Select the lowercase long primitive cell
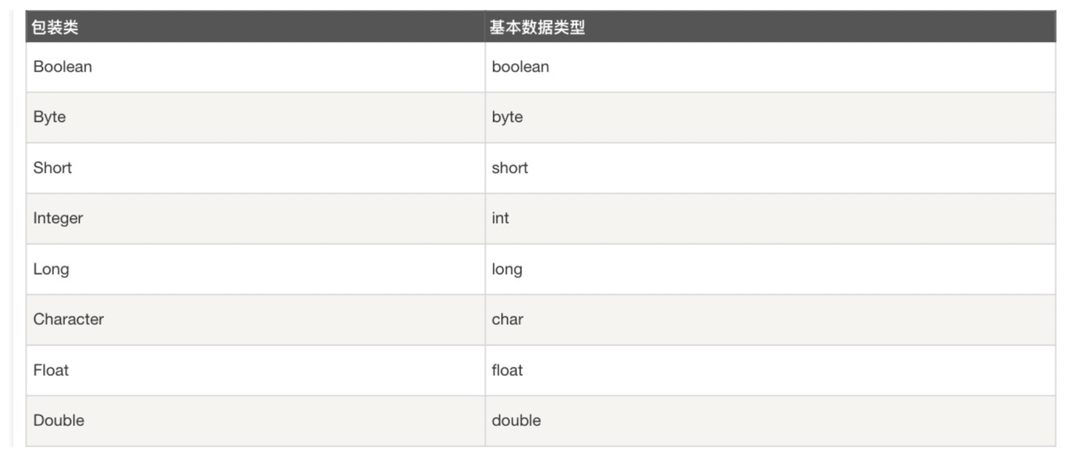 507,269
